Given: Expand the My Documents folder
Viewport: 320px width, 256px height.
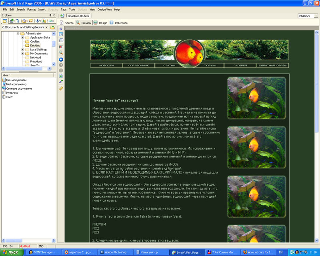Looking at the screenshot, I should (23, 54).
